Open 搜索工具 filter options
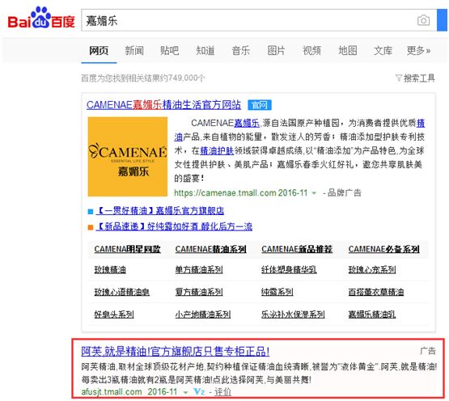The width and height of the screenshot is (449, 401). tap(415, 78)
